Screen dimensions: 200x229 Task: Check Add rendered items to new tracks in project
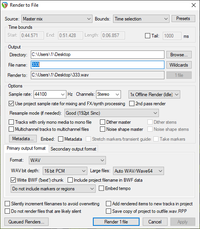coord(108,204)
